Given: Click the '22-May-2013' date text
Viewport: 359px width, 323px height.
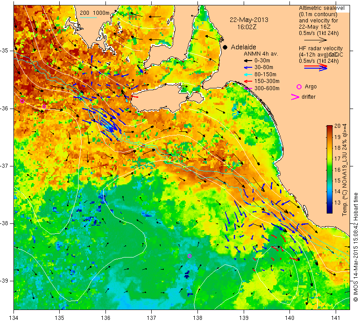Looking at the screenshot, I should [x=249, y=20].
